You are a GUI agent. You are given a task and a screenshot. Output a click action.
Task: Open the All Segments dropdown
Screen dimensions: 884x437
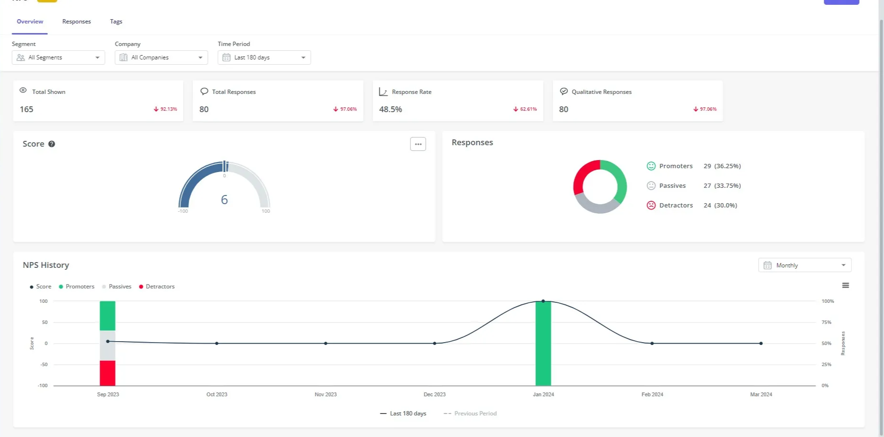coord(58,57)
